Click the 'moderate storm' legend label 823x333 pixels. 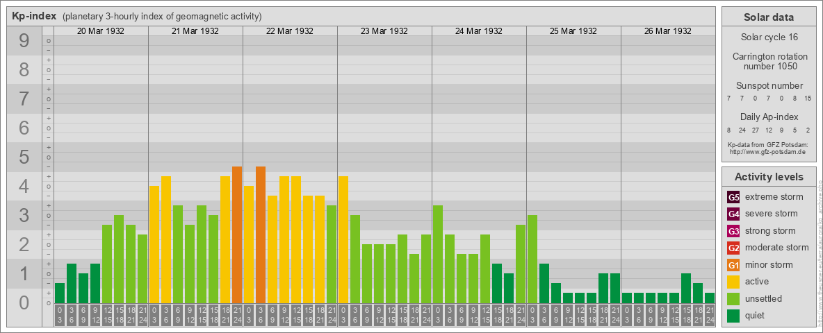coord(777,248)
